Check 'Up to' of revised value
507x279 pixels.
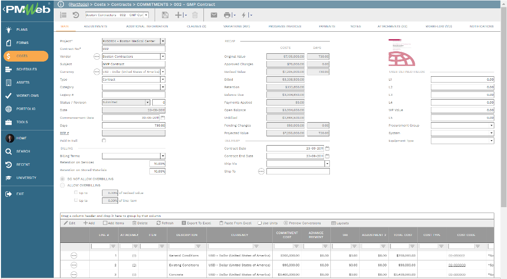76,193
